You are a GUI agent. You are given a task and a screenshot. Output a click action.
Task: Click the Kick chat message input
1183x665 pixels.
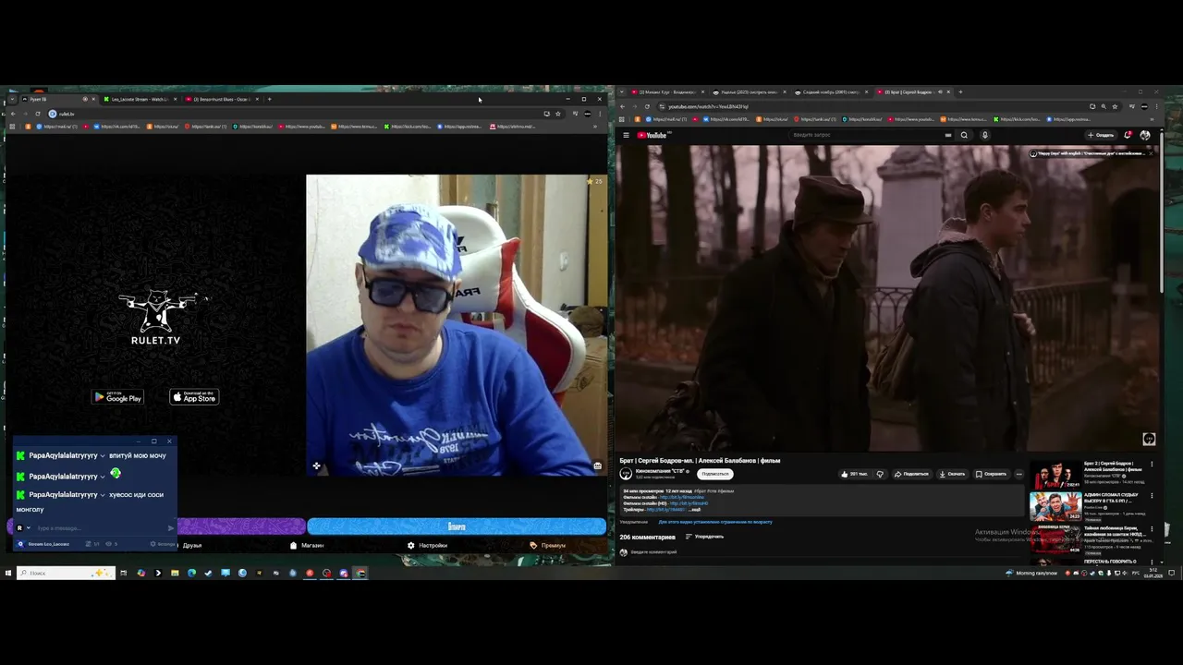point(100,528)
